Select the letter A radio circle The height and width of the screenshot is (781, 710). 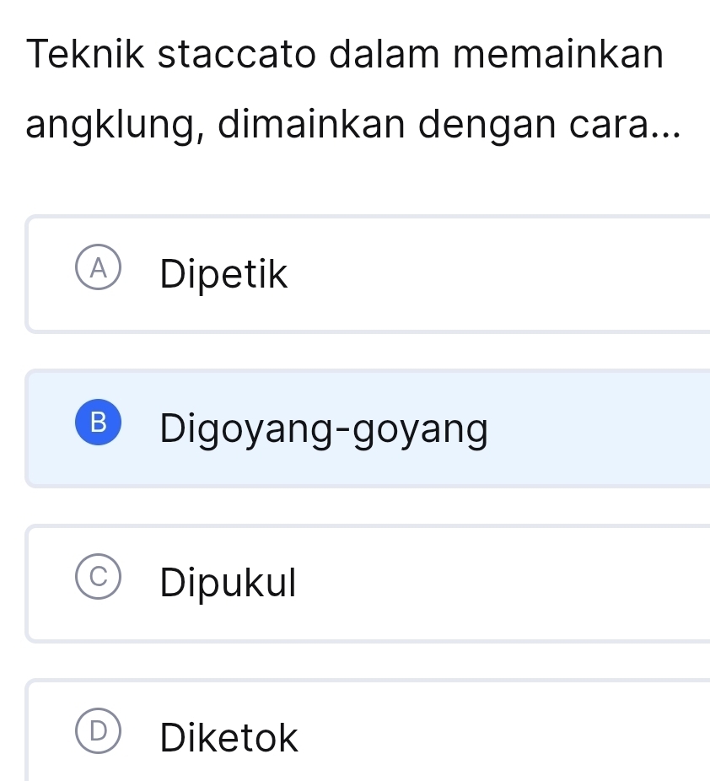click(100, 274)
